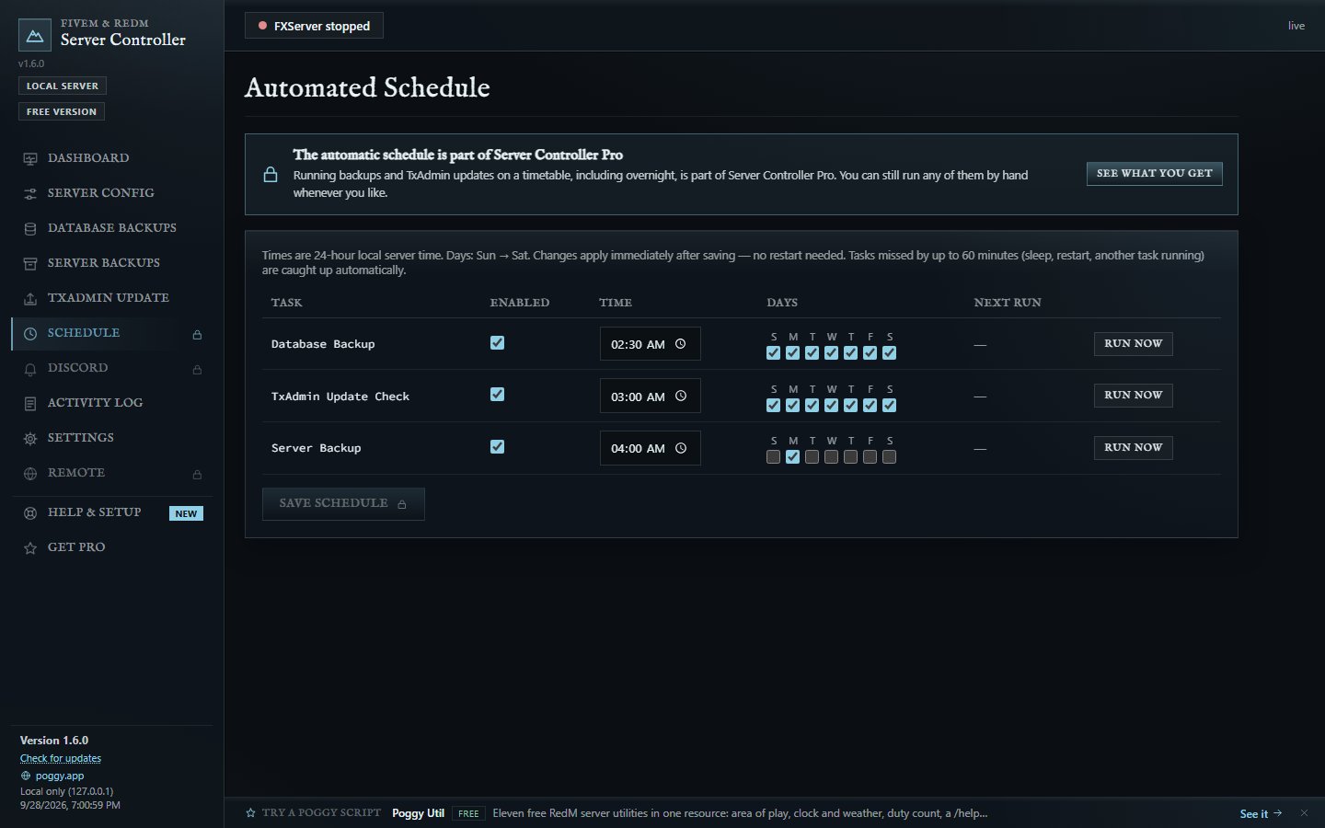Click the Activity Log document icon

pyautogui.click(x=30, y=404)
